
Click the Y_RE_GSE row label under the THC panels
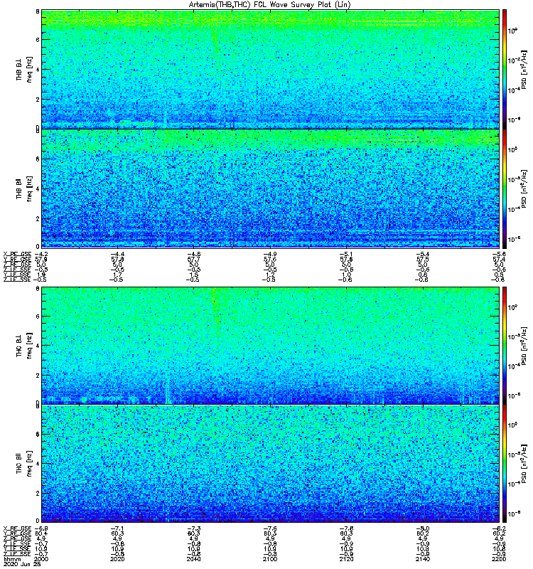(17, 533)
